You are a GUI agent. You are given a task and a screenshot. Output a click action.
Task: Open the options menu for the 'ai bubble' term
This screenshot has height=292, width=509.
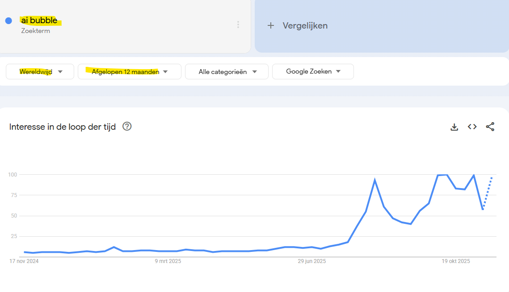[238, 25]
